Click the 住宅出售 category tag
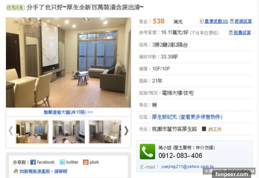259x178 pixels. [16, 7]
